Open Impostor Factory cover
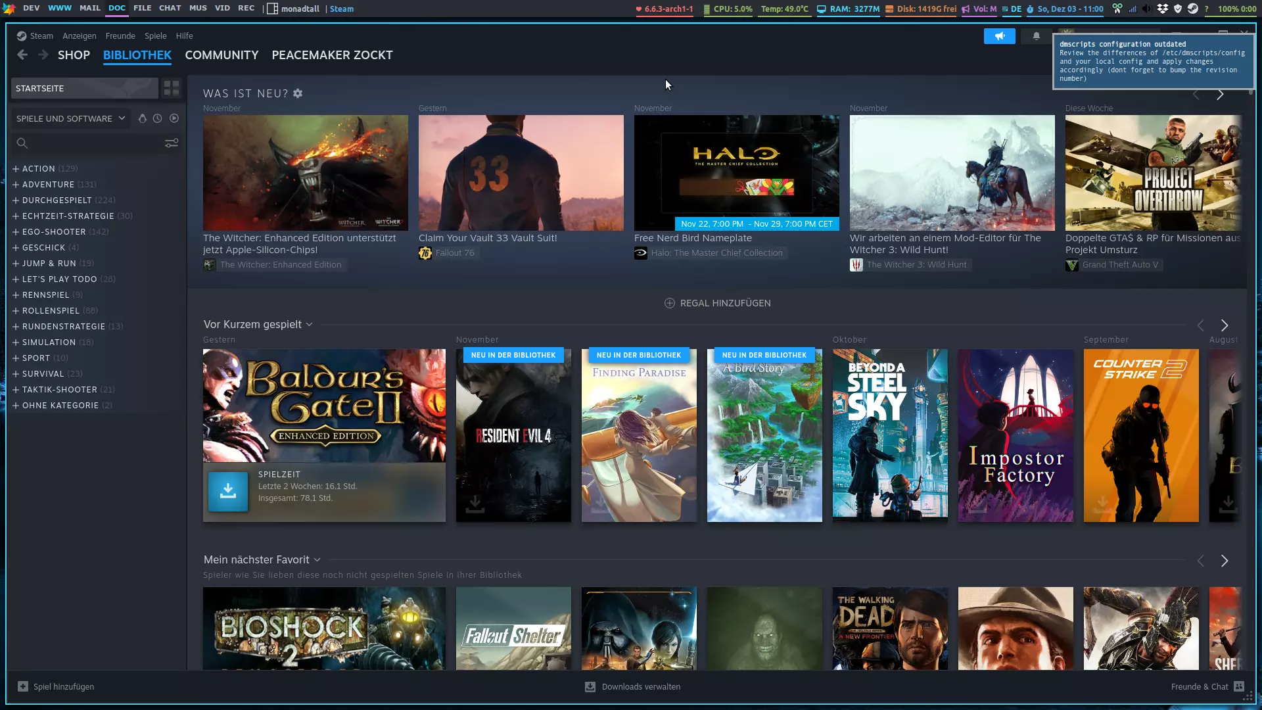Viewport: 1262px width, 710px height. [x=1016, y=435]
